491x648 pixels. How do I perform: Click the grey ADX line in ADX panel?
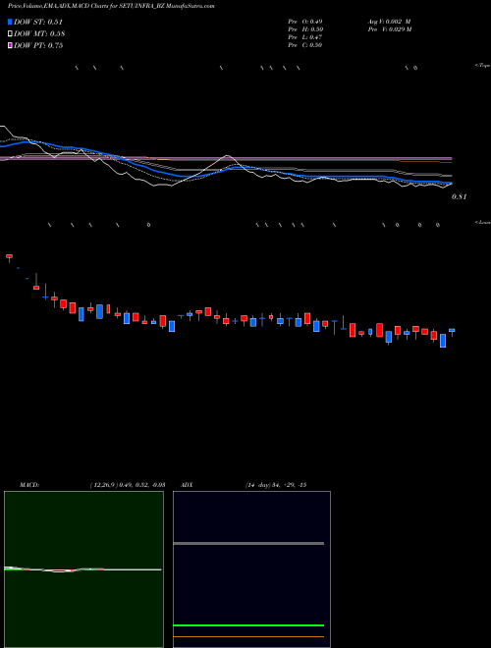tap(248, 544)
